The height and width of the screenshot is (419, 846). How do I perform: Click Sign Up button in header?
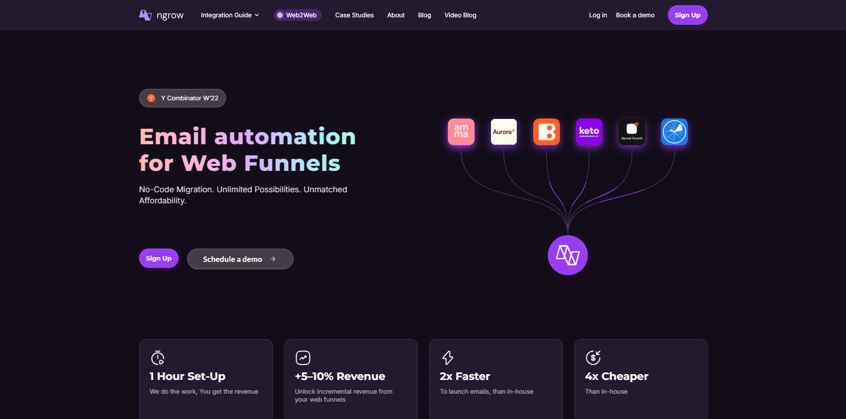pos(687,15)
